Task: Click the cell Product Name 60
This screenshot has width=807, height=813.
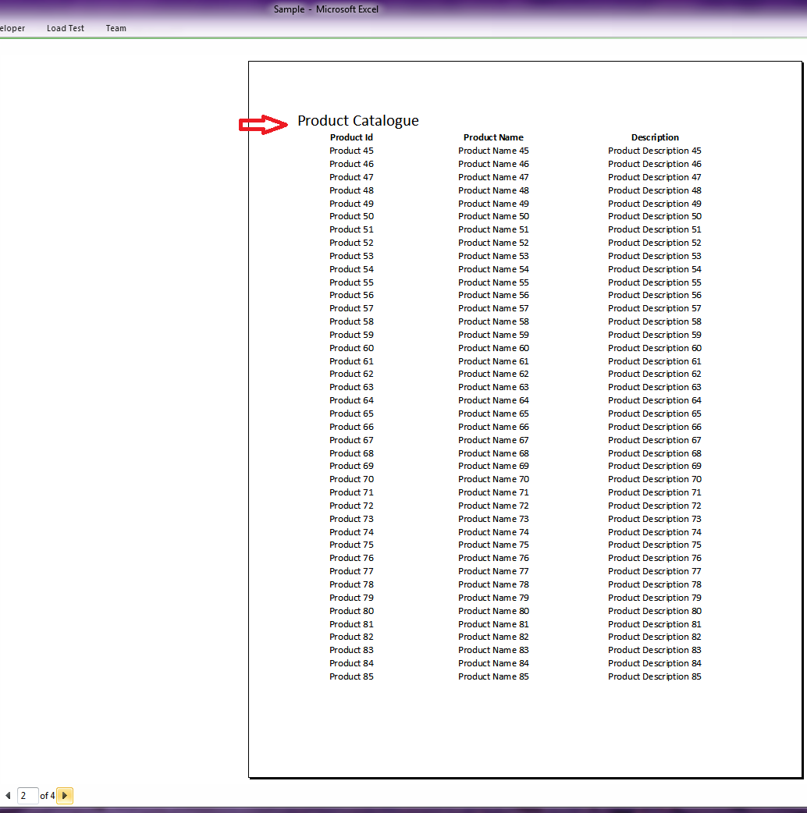Action: coord(493,348)
